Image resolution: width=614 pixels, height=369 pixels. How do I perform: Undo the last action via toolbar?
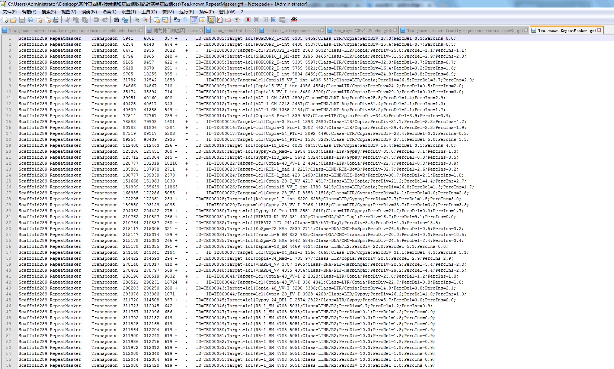[x=96, y=20]
